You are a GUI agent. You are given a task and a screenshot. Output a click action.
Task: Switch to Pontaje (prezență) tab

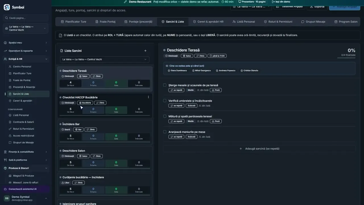(138, 22)
